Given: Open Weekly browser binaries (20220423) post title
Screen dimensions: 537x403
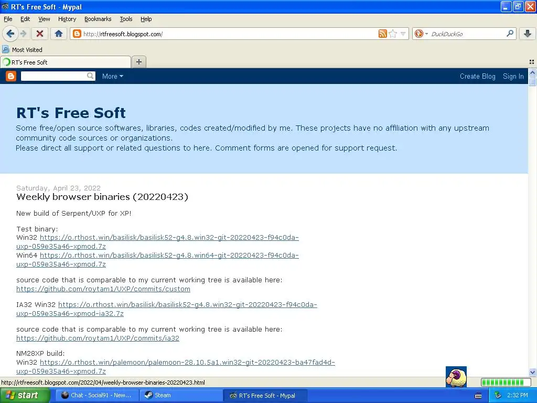Looking at the screenshot, I should click(x=102, y=197).
